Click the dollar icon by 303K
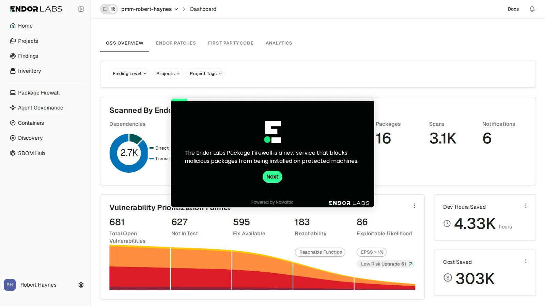The height and width of the screenshot is (306, 545). 448,278
